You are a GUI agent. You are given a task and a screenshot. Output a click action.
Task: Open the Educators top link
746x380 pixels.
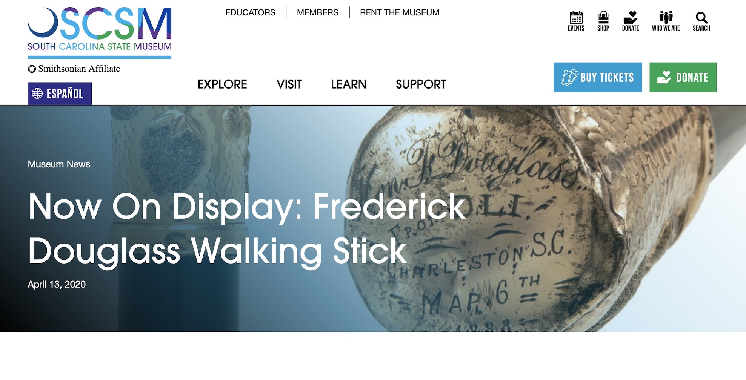point(250,12)
